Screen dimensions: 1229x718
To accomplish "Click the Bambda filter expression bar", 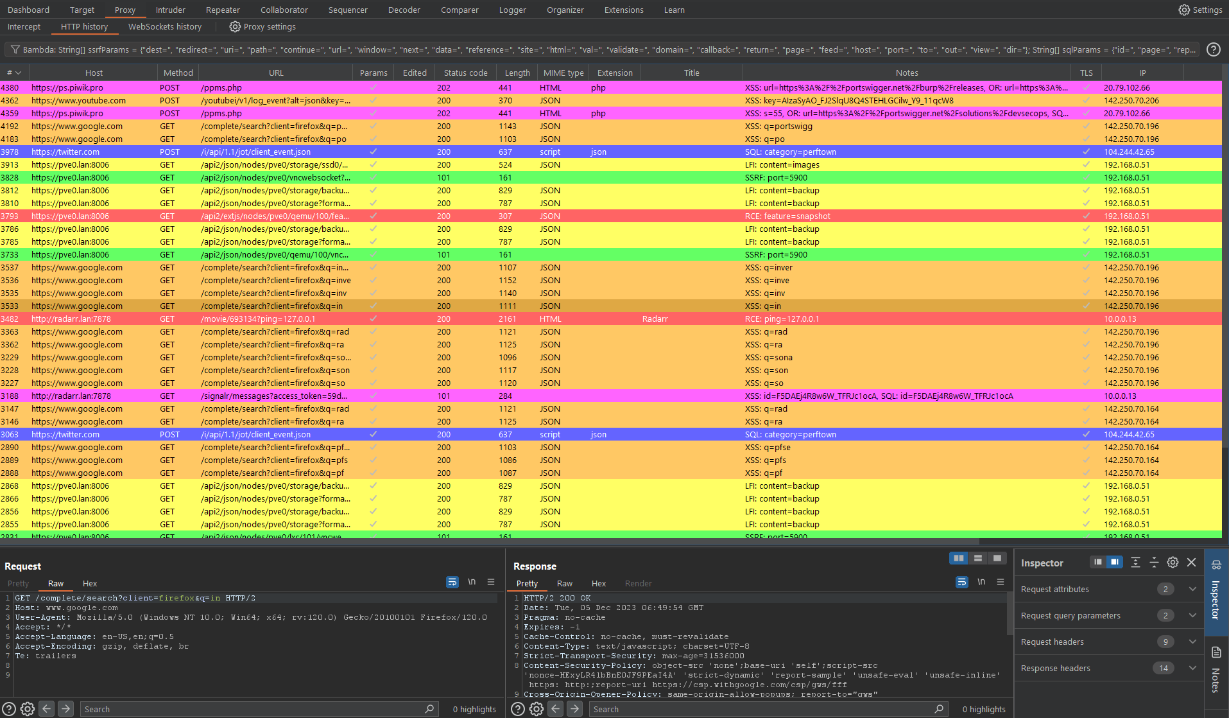I will (x=602, y=49).
